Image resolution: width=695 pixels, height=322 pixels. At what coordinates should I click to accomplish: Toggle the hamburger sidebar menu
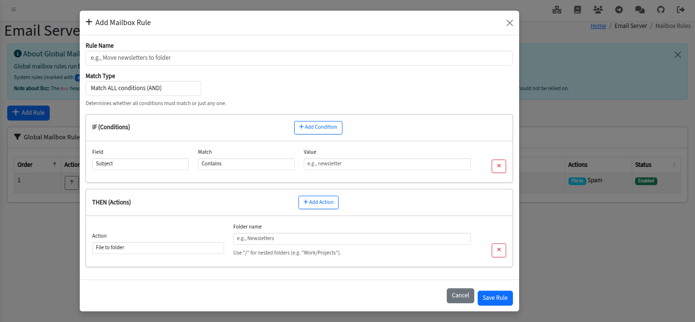point(14,9)
